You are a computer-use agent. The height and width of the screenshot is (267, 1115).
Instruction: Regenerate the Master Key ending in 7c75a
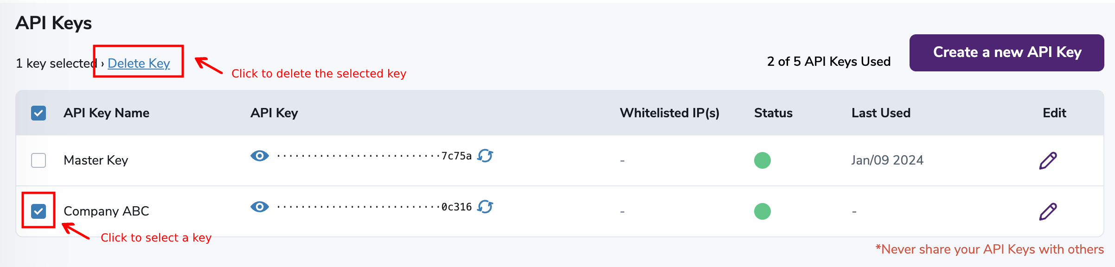click(x=485, y=156)
